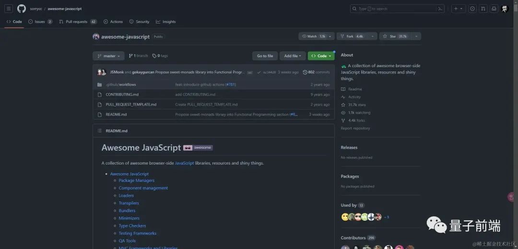
Task: View the 1 branch link
Action: coord(139,56)
